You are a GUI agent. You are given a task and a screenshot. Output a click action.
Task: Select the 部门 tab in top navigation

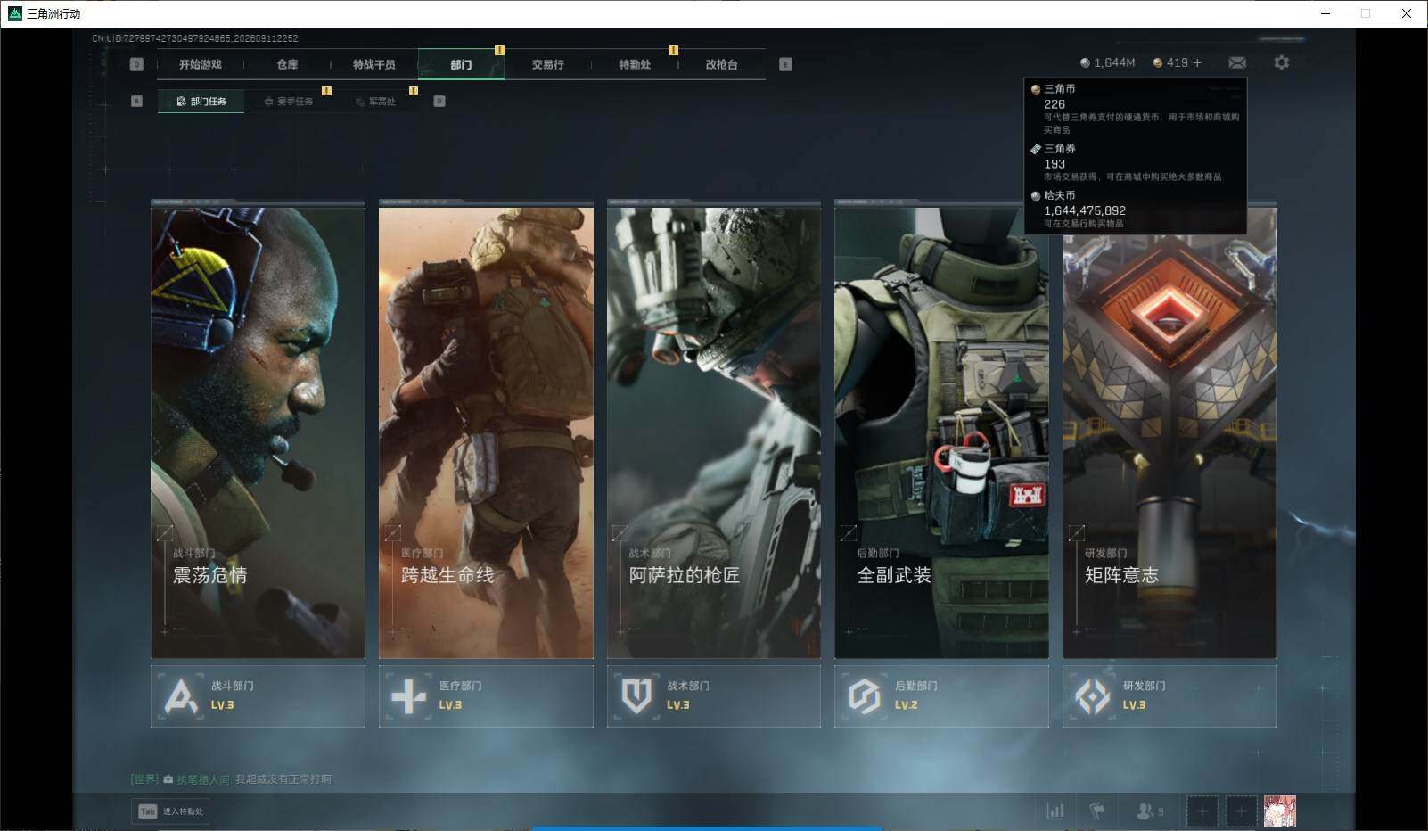click(x=461, y=64)
